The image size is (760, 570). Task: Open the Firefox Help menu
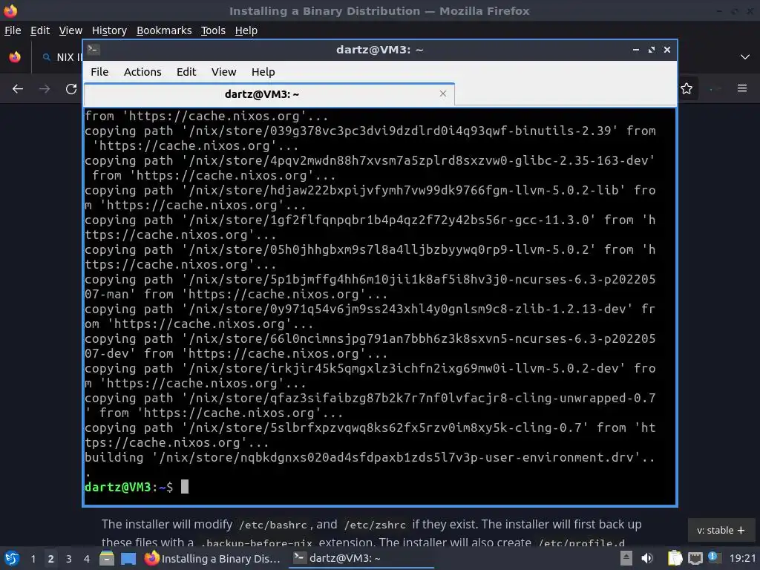coord(246,30)
